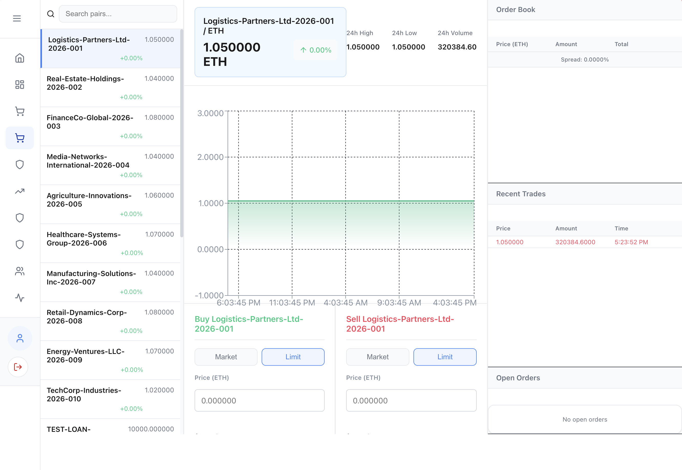Image resolution: width=682 pixels, height=470 pixels.
Task: Click the home icon in sidebar
Action: click(x=20, y=58)
